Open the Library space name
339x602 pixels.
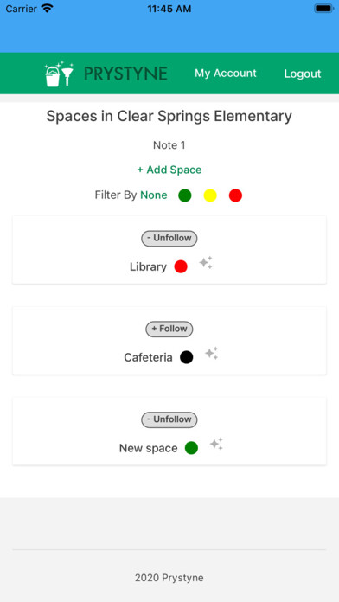pos(148,266)
